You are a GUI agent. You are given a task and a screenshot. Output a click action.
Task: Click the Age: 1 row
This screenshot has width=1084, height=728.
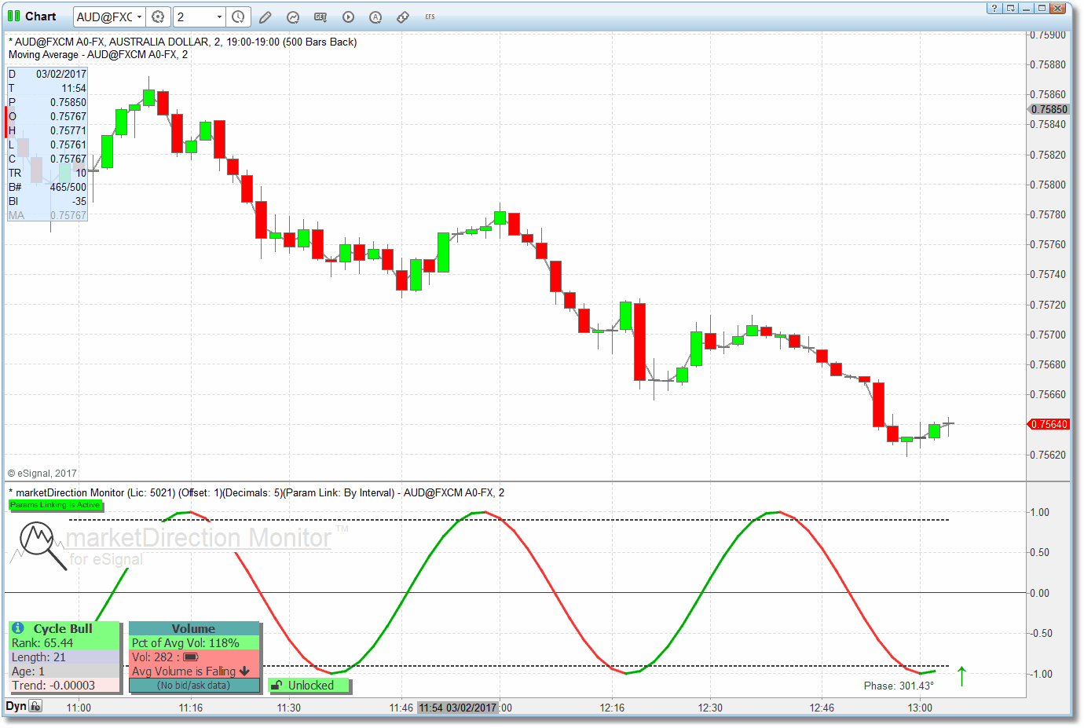[64, 671]
